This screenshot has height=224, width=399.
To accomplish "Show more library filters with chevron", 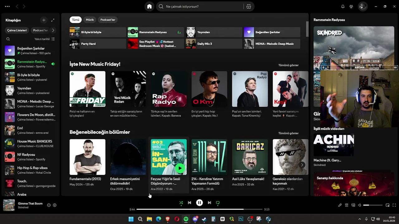I will [x=53, y=30].
